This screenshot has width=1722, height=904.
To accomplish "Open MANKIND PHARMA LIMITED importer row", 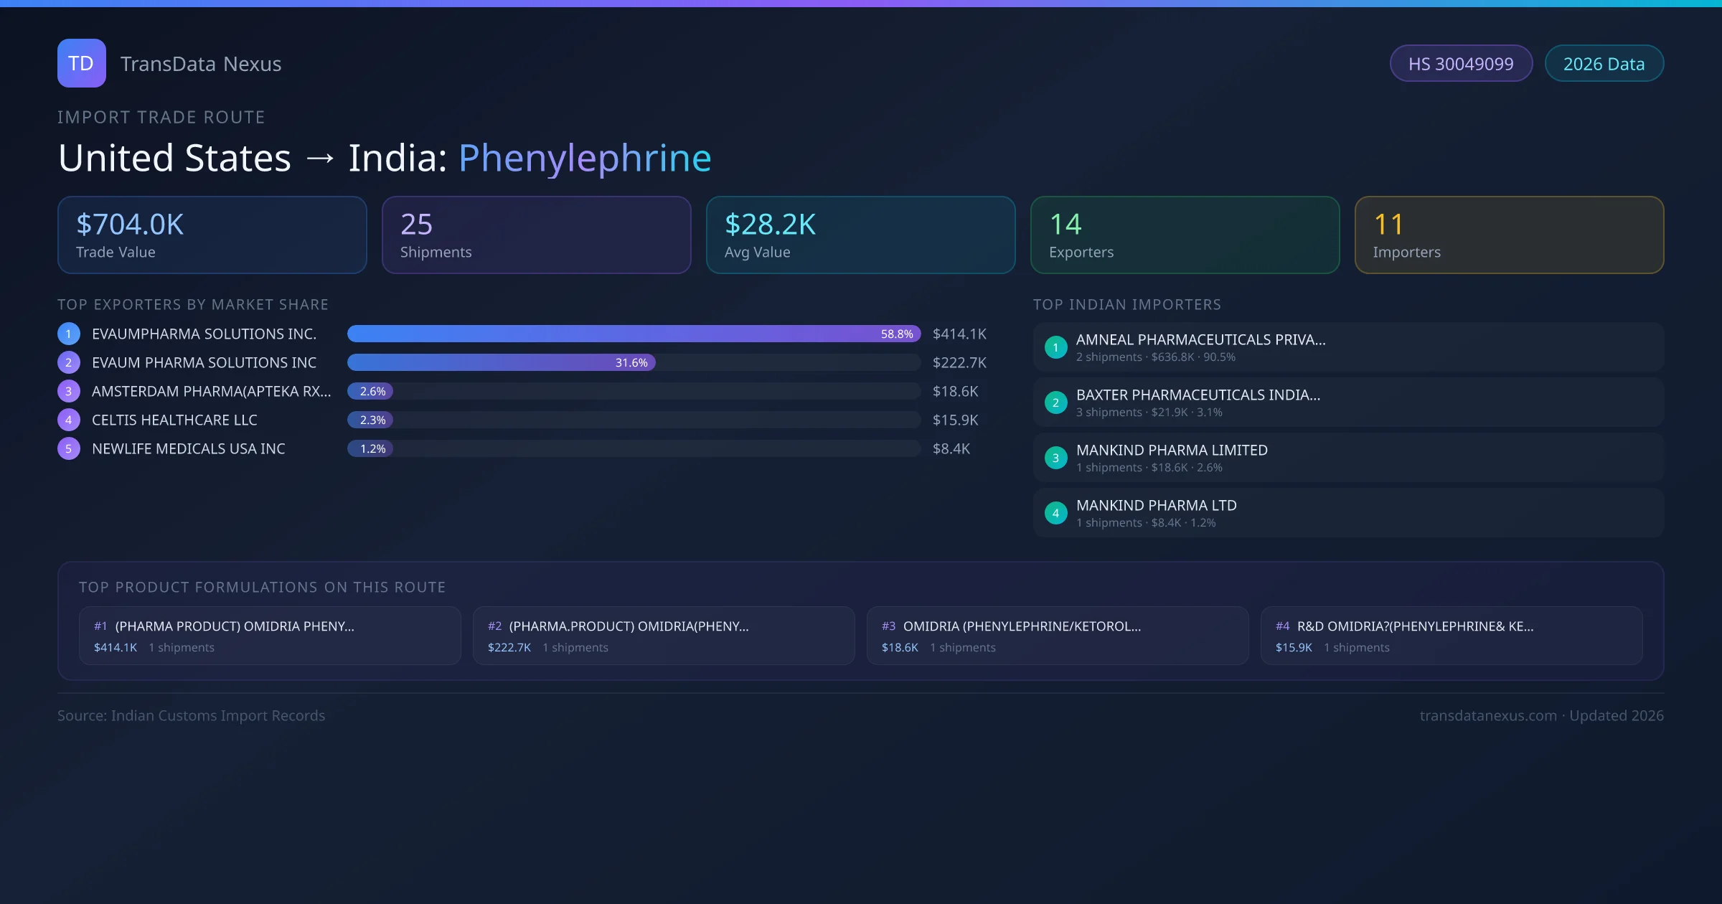I will [1347, 458].
